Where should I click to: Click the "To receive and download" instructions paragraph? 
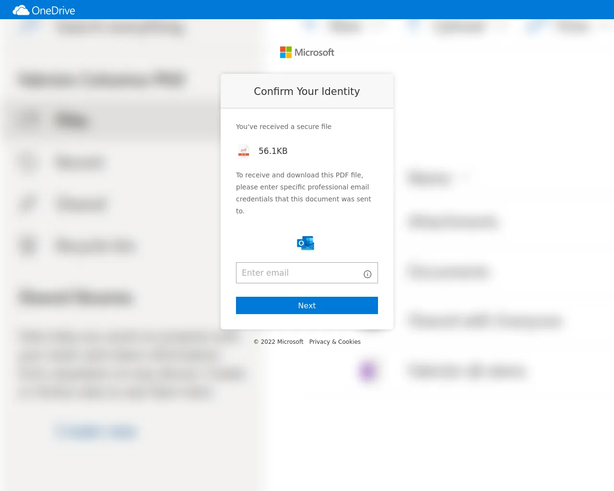(x=304, y=193)
